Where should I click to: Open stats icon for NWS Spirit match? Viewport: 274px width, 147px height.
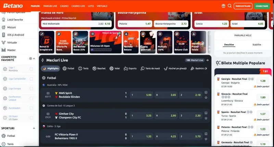206,92
